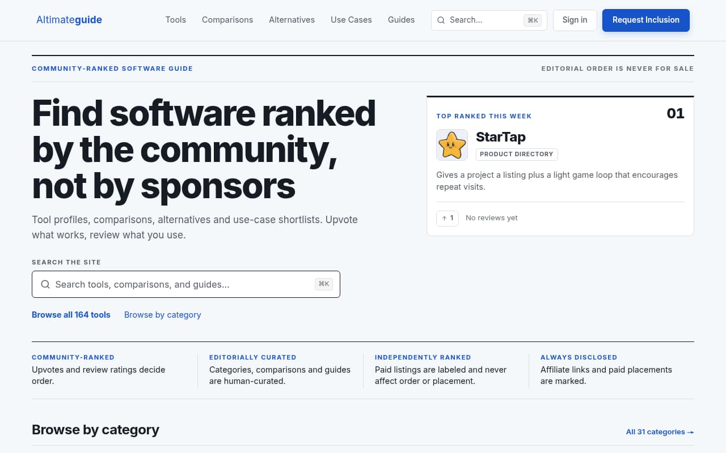Click Request Inclusion button

(x=646, y=20)
